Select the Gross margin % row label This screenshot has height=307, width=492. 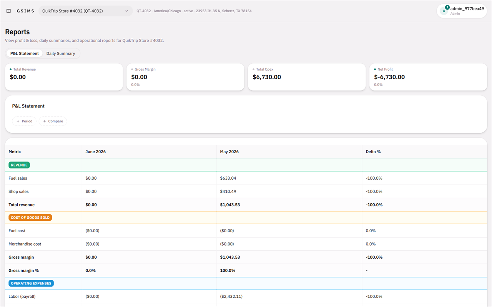click(23, 271)
